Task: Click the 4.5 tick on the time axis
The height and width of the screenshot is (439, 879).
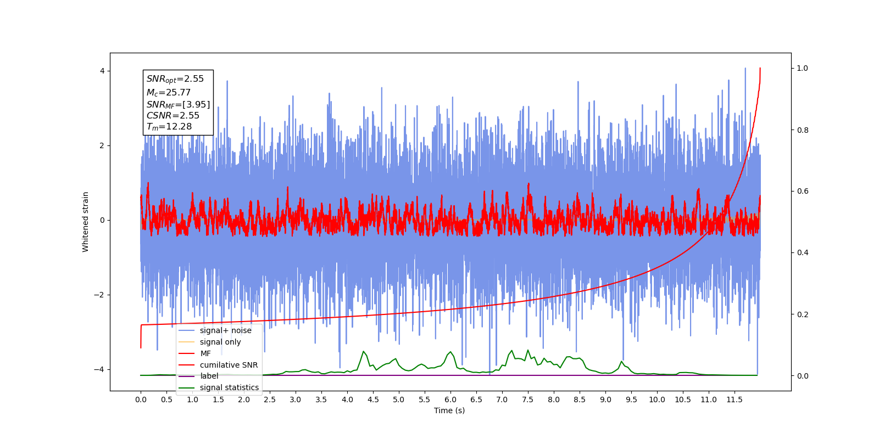Action: click(373, 399)
